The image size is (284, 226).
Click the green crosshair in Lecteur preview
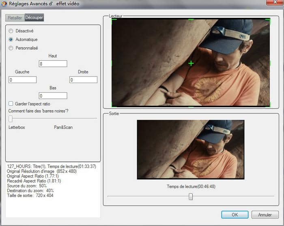pyautogui.click(x=191, y=64)
